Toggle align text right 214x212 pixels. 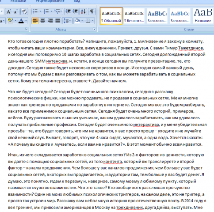point(50,21)
